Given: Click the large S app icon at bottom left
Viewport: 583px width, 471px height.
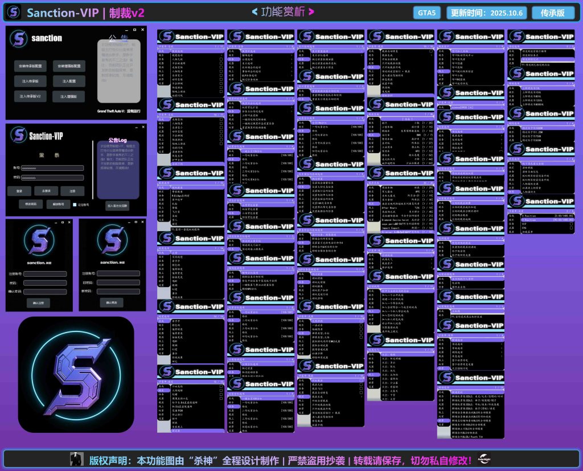Looking at the screenshot, I should 76,374.
